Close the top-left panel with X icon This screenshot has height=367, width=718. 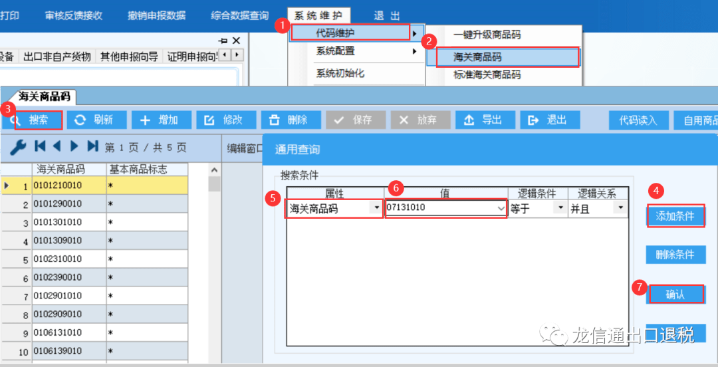tap(236, 41)
